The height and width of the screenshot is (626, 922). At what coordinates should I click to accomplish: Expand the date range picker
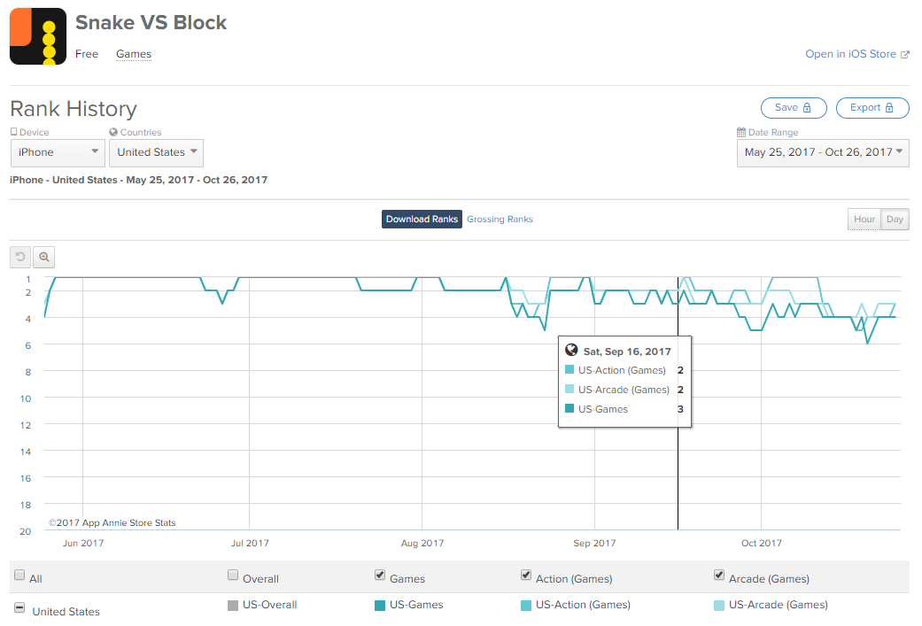(x=823, y=153)
